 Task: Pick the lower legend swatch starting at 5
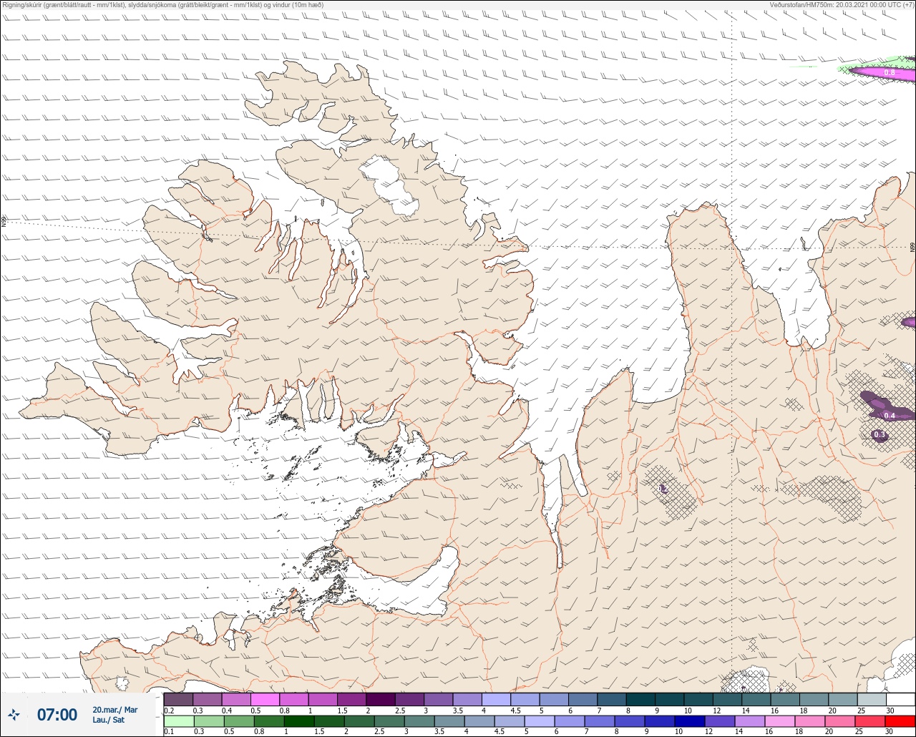(540, 721)
